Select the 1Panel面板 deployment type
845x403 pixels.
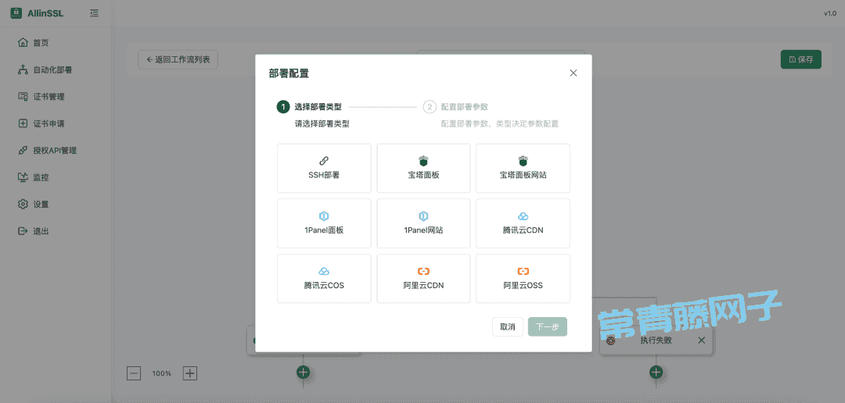click(x=324, y=223)
